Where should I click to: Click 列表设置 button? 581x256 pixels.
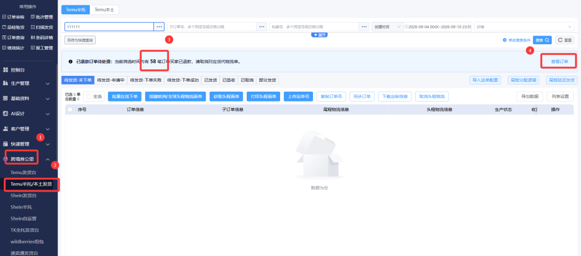pos(560,97)
